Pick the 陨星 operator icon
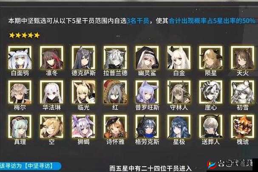This screenshot has width=258, height=172. 211,58
